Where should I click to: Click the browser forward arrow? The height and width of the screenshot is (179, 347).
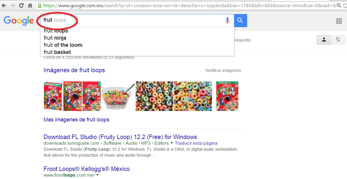(x=13, y=6)
